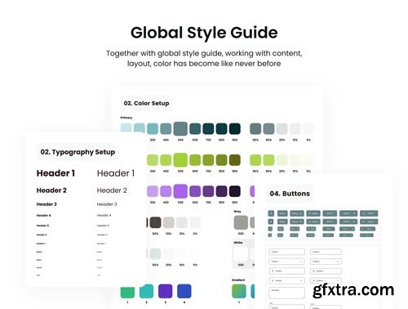The height and width of the screenshot is (309, 408).
Task: Click the 02. Typography Setup heading
Action: click(78, 152)
